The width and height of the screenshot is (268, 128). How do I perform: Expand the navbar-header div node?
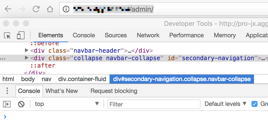pos(26,50)
